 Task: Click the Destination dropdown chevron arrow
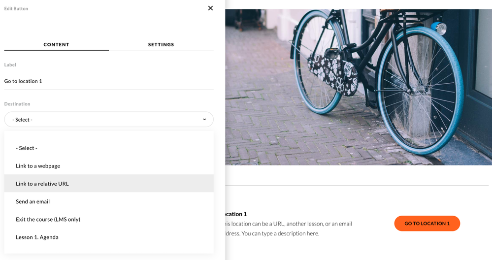click(x=204, y=120)
